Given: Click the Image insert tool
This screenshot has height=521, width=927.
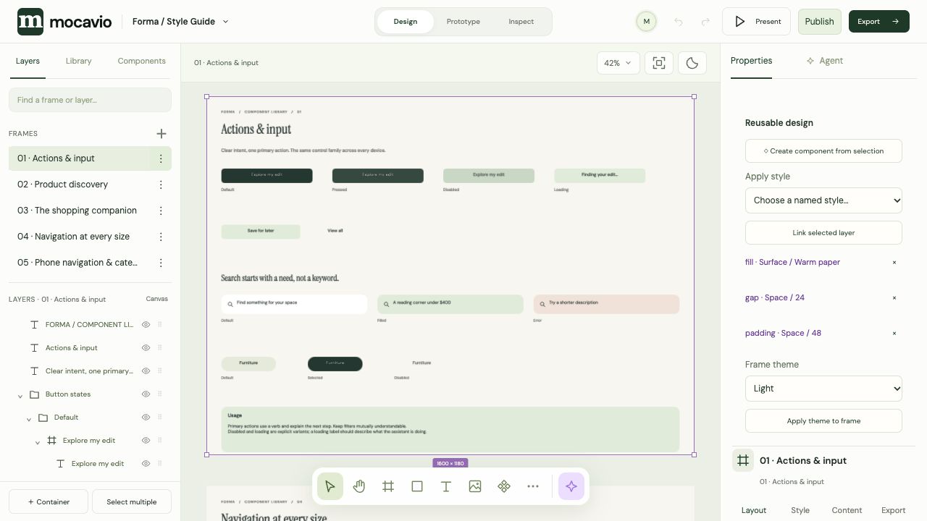Looking at the screenshot, I should (x=475, y=486).
